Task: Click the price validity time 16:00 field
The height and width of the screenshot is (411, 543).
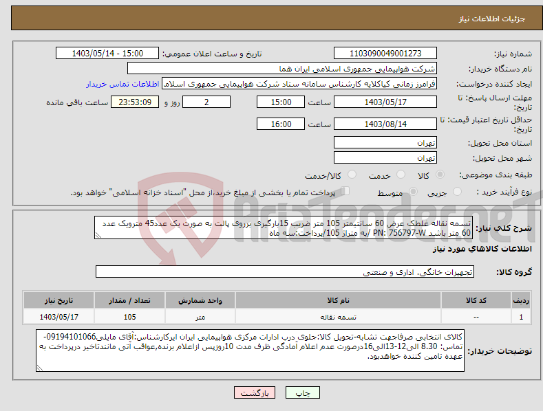Action: click(x=281, y=124)
